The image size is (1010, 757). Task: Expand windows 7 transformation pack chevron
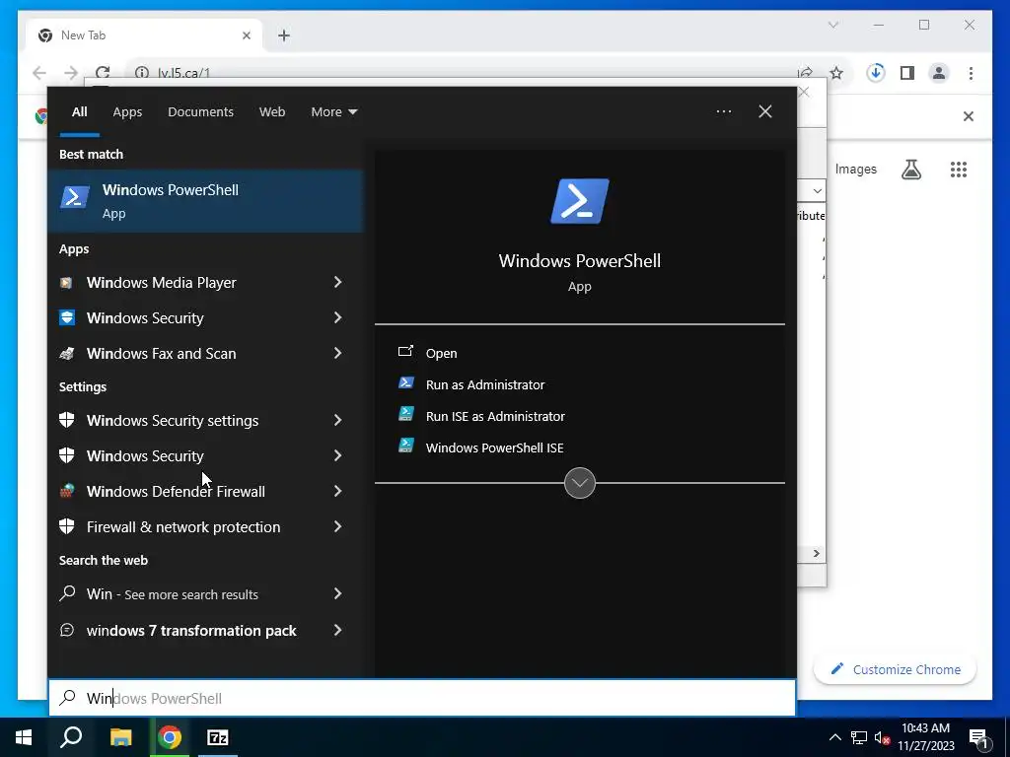(x=337, y=630)
